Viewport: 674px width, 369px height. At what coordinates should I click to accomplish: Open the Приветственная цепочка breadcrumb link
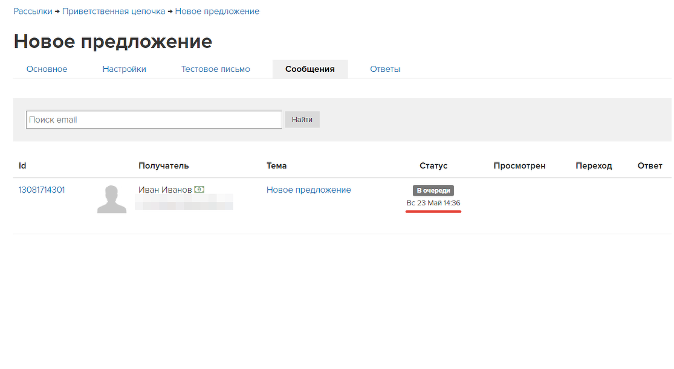pos(114,11)
